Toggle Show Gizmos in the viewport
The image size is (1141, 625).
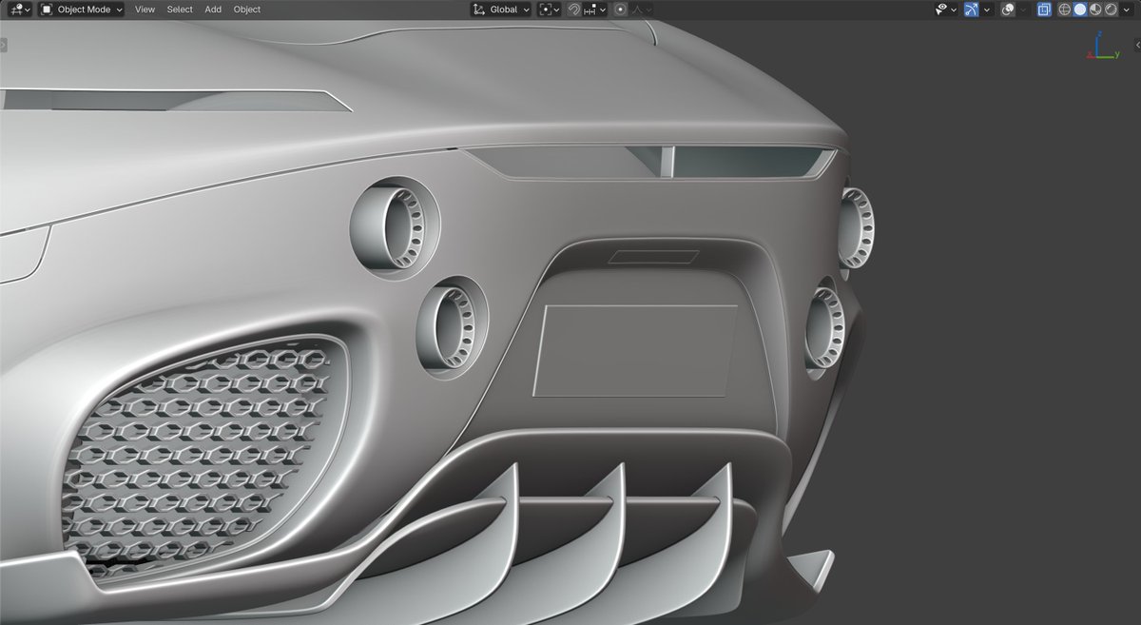(971, 10)
